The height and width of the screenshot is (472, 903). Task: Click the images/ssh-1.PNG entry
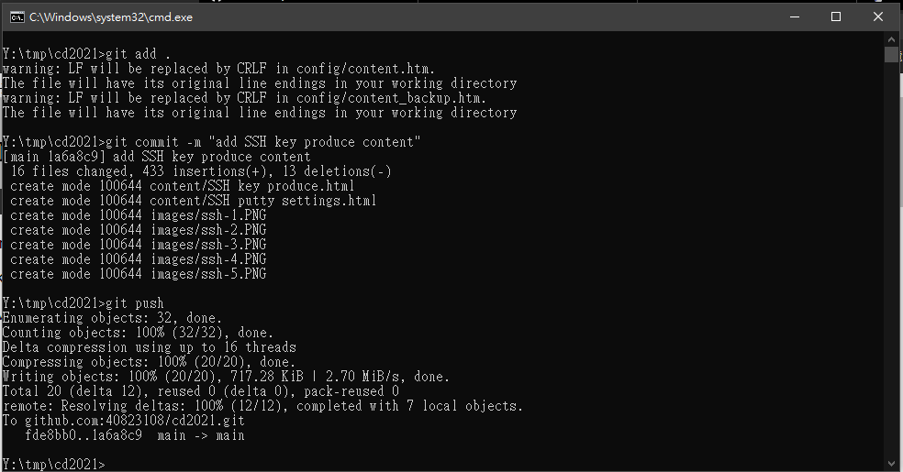(x=208, y=215)
